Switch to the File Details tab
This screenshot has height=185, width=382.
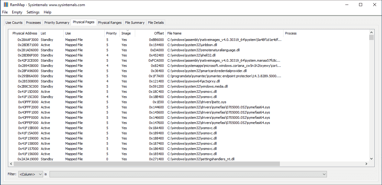(x=155, y=22)
